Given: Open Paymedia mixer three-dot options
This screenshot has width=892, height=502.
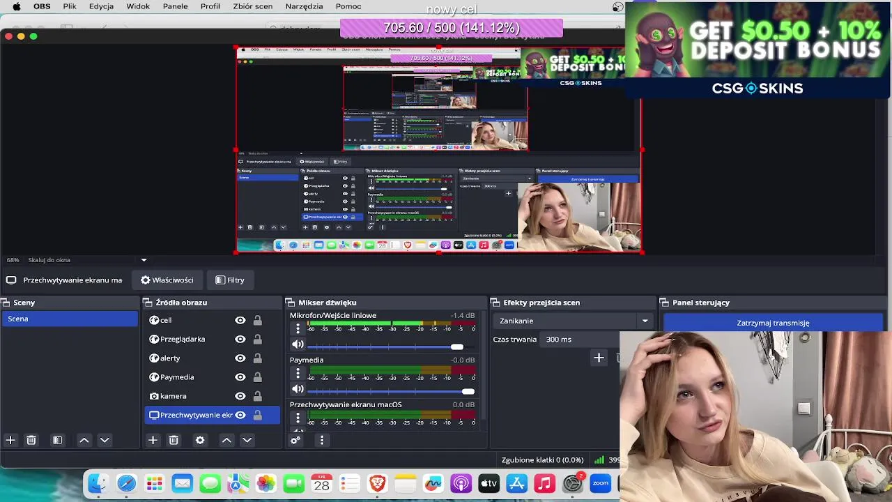Looking at the screenshot, I should [x=298, y=373].
